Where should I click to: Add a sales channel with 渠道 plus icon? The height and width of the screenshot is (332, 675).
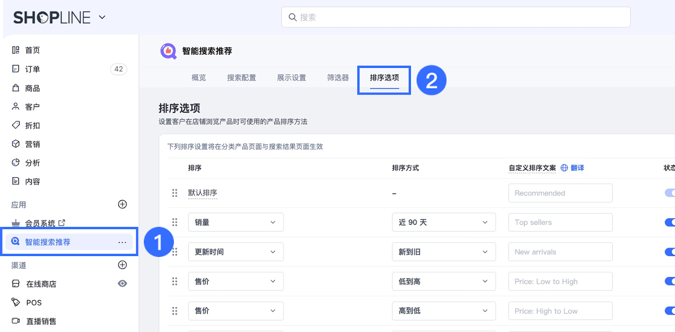tap(122, 265)
